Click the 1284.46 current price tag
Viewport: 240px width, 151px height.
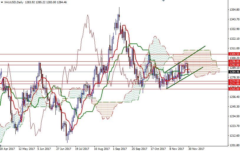coord(234,72)
